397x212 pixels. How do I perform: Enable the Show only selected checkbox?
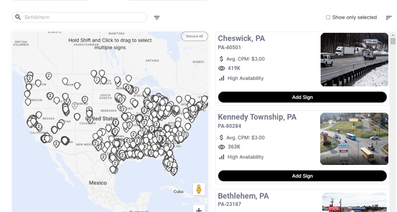coord(328,18)
